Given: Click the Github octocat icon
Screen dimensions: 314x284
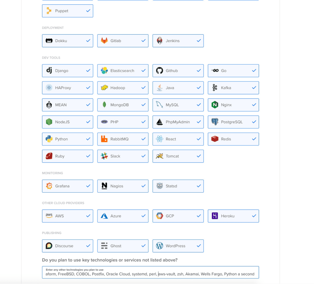Looking at the screenshot, I should [x=159, y=71].
